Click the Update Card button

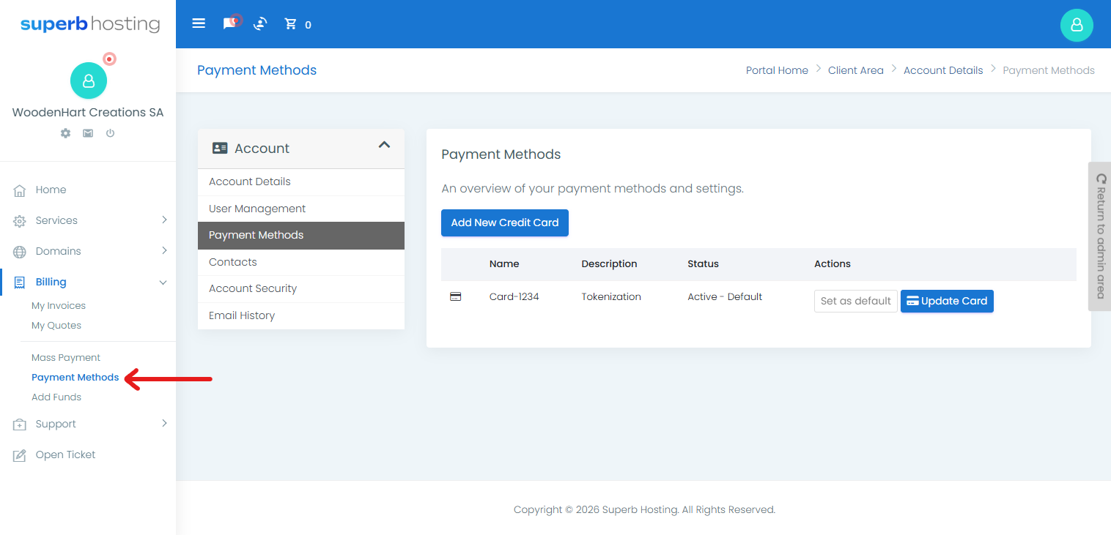click(947, 301)
